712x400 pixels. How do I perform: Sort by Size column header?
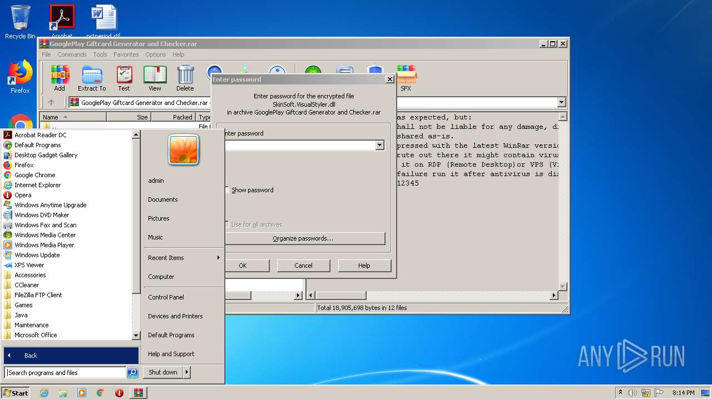pyautogui.click(x=129, y=117)
